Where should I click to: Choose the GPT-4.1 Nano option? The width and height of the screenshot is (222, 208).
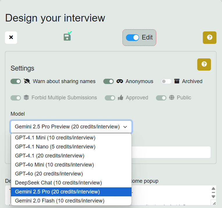point(55,147)
